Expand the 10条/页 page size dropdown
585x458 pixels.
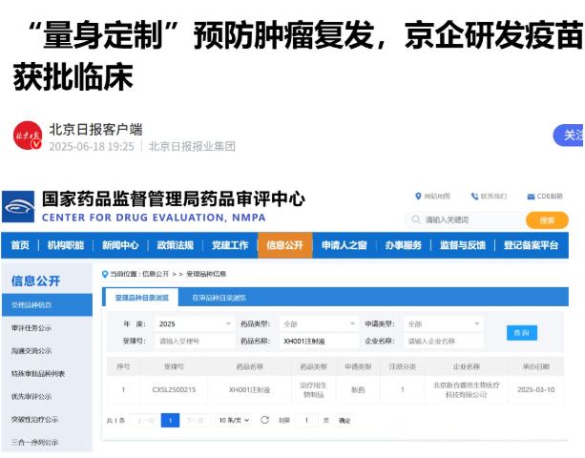233,420
